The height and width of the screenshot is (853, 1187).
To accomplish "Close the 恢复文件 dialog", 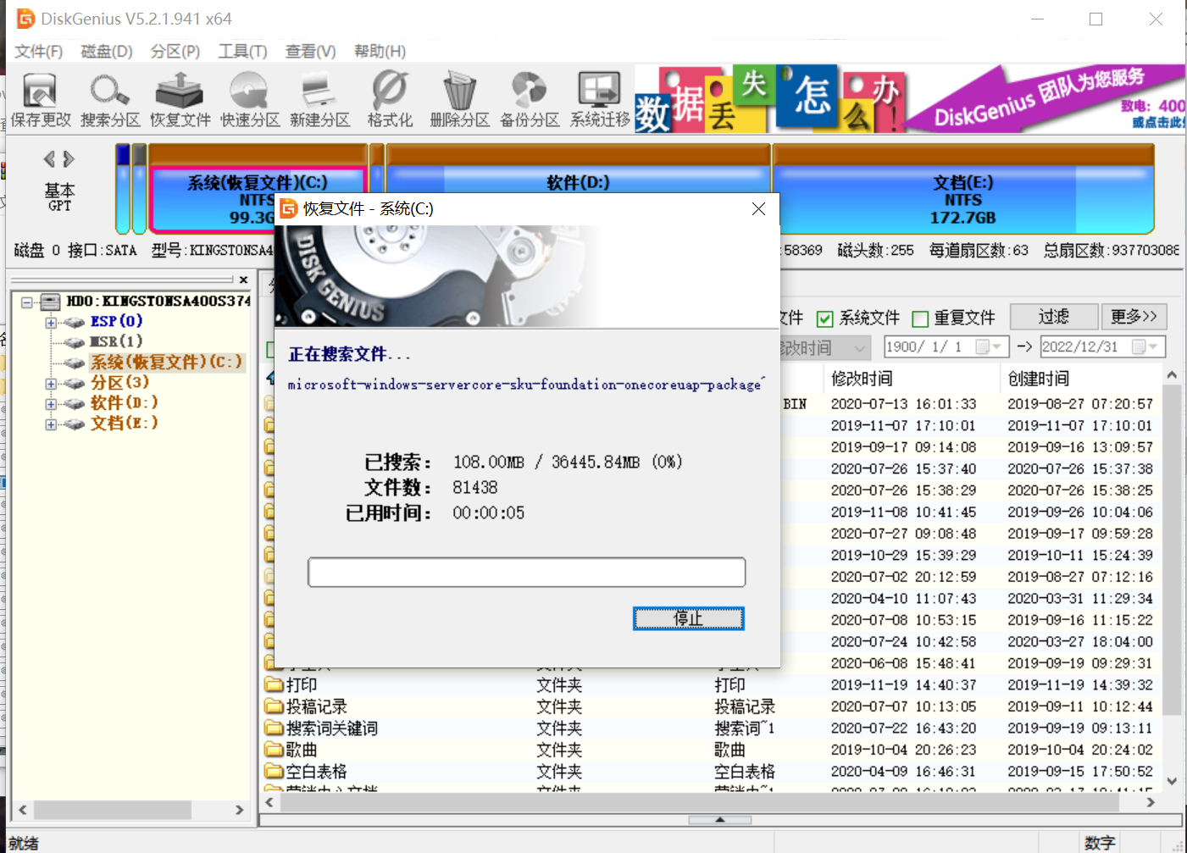I will click(758, 208).
